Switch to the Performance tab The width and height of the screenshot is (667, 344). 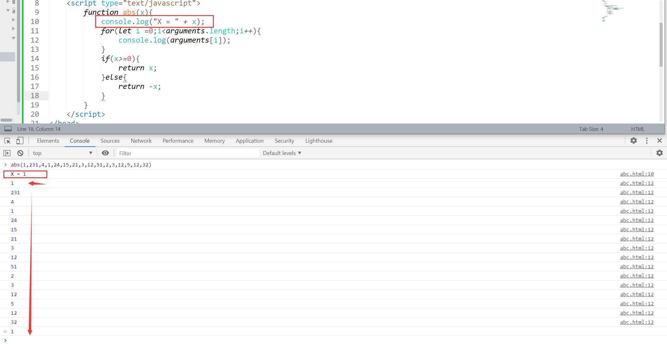178,141
